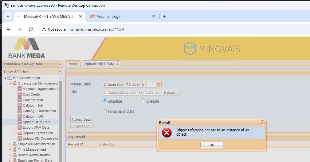Screen dimensions: 310x162
Task: Close the Result dialog with X icon
Action: point(262,122)
